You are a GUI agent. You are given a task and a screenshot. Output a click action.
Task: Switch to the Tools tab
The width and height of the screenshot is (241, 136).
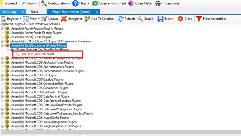point(34,12)
